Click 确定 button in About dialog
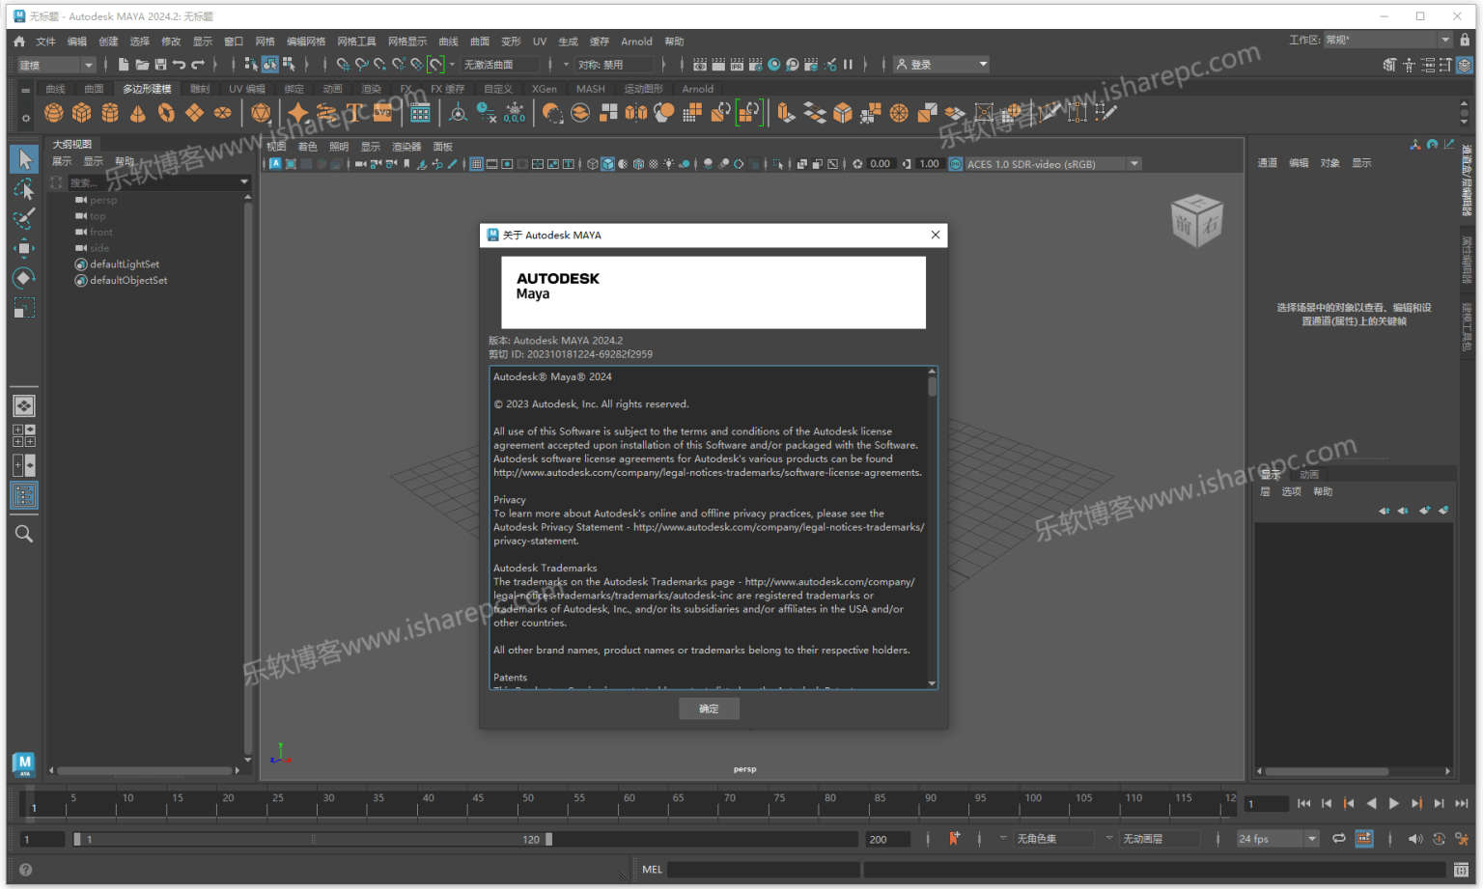This screenshot has height=889, width=1483. pos(709,708)
